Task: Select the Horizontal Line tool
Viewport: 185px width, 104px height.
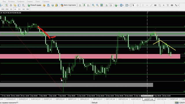Action: point(147,5)
